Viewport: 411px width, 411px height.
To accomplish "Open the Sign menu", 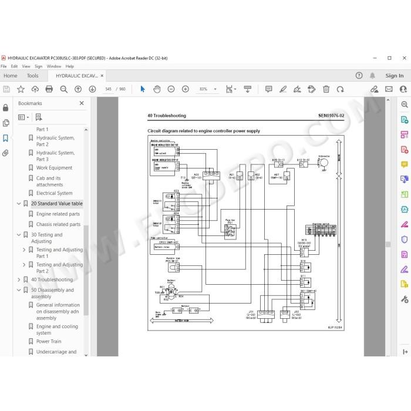I will [x=38, y=66].
